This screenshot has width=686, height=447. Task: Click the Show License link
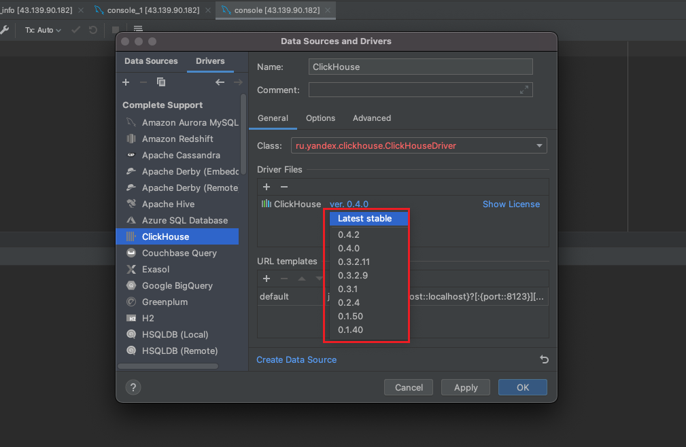tap(511, 204)
